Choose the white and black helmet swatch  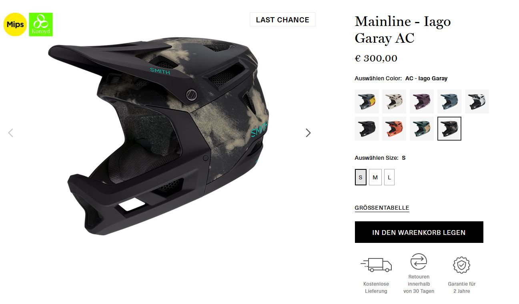click(x=477, y=101)
